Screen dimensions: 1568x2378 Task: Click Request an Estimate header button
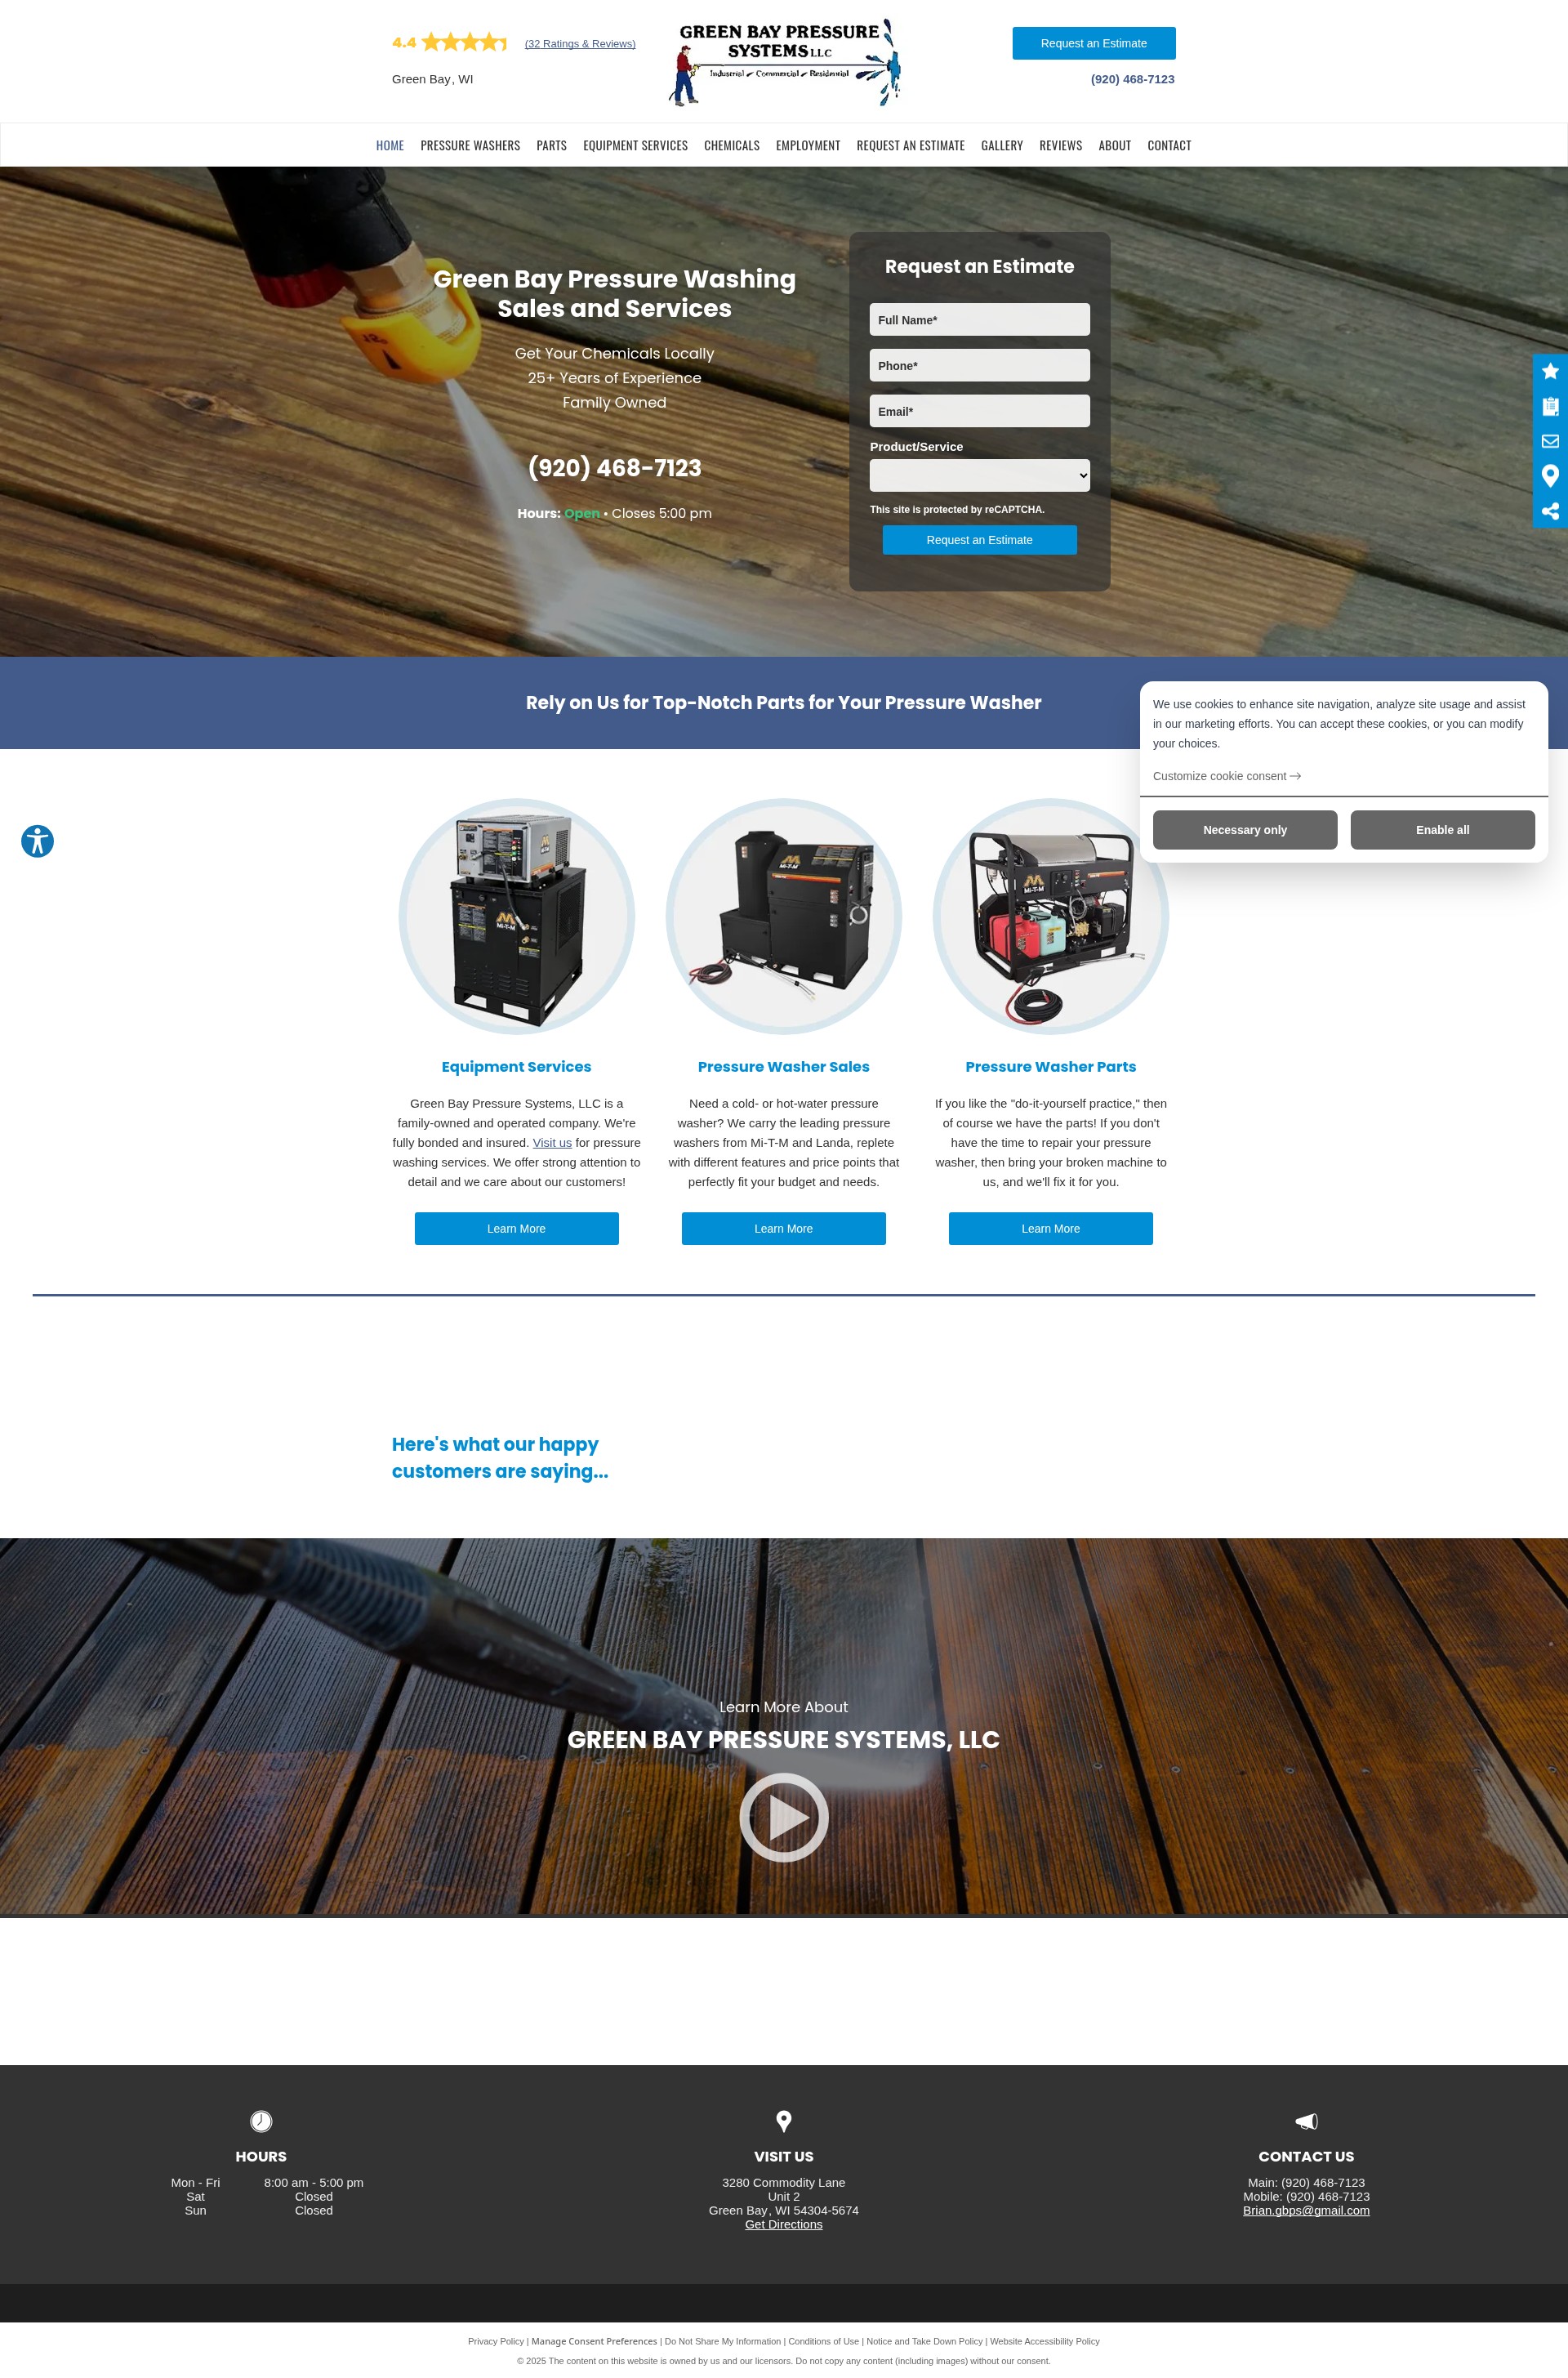click(x=1093, y=43)
